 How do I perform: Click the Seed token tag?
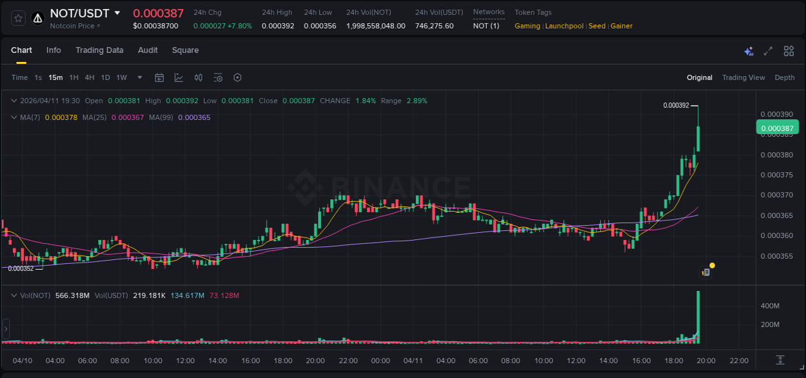(597, 26)
